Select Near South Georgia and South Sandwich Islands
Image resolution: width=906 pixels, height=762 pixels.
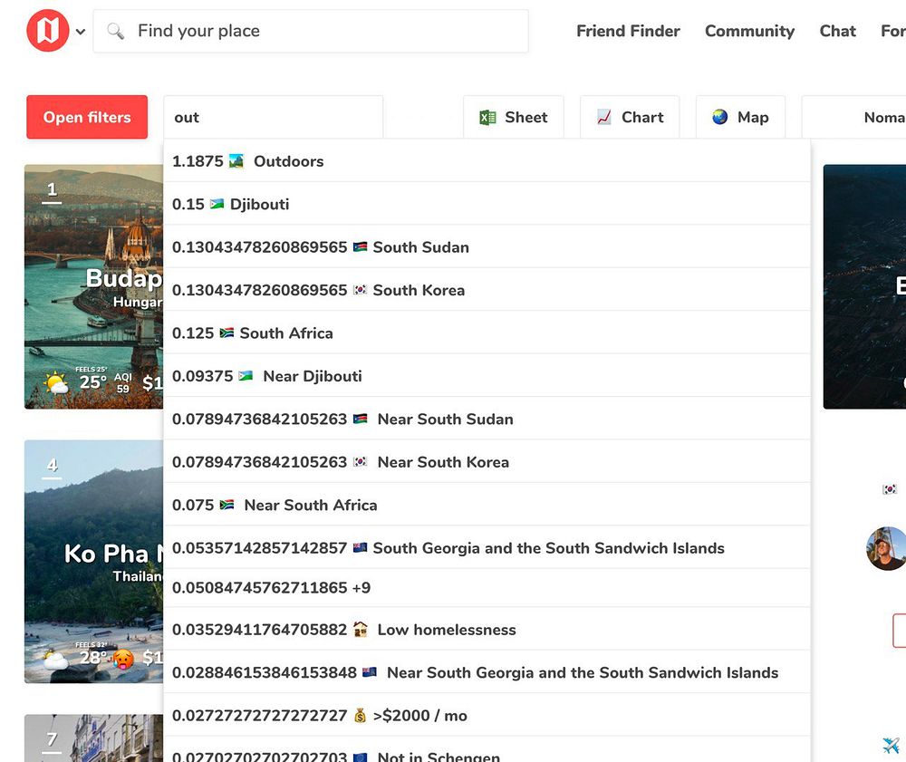pyautogui.click(x=487, y=672)
